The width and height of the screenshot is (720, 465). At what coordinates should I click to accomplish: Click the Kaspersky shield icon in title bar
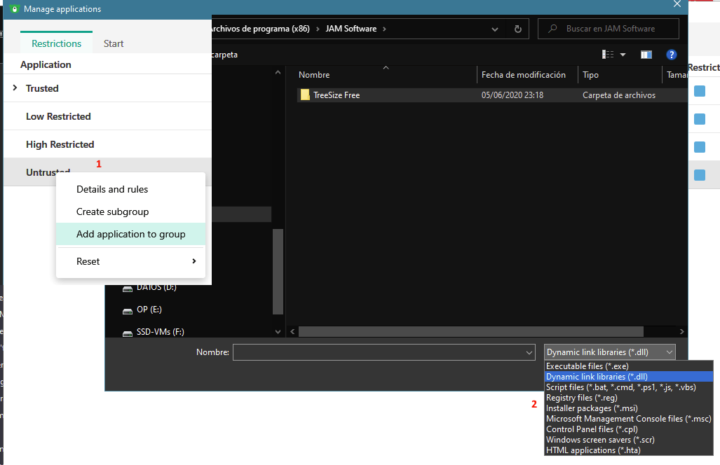(x=13, y=9)
